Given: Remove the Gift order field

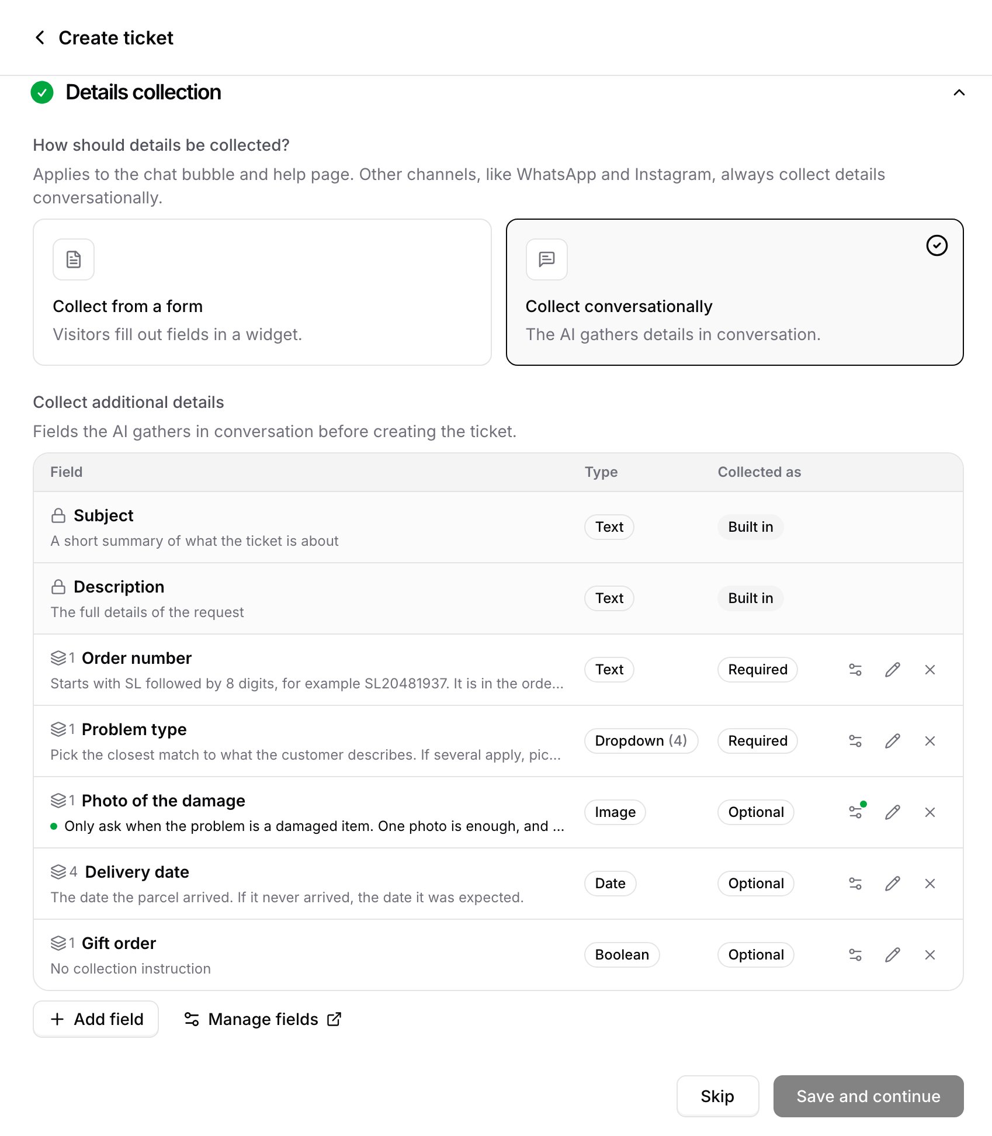Looking at the screenshot, I should (930, 955).
